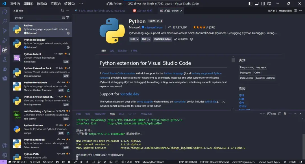Image resolution: width=305 pixels, height=164 pixels.
Task: Open new terminal profile dropdown arrow
Action: (x=264, y=114)
